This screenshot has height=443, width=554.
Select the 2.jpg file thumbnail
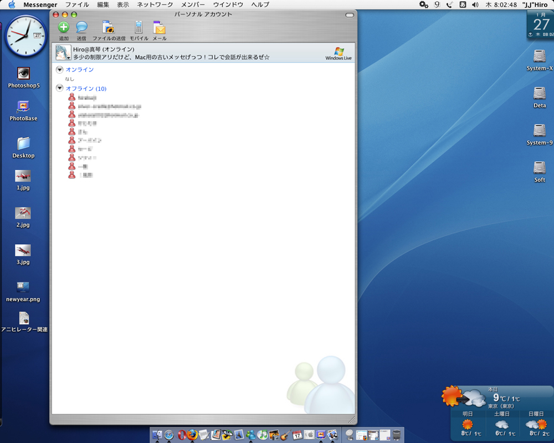pos(23,213)
